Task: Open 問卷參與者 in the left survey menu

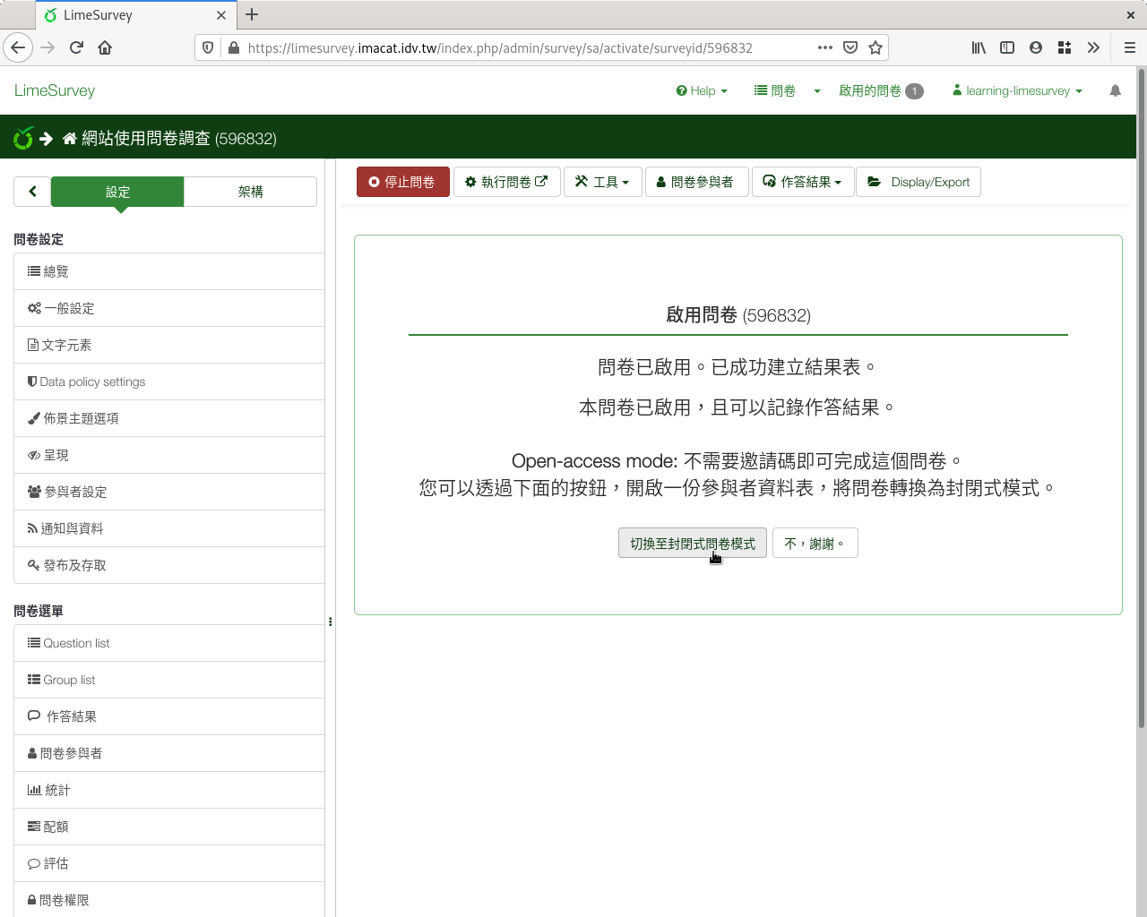Action: 169,753
